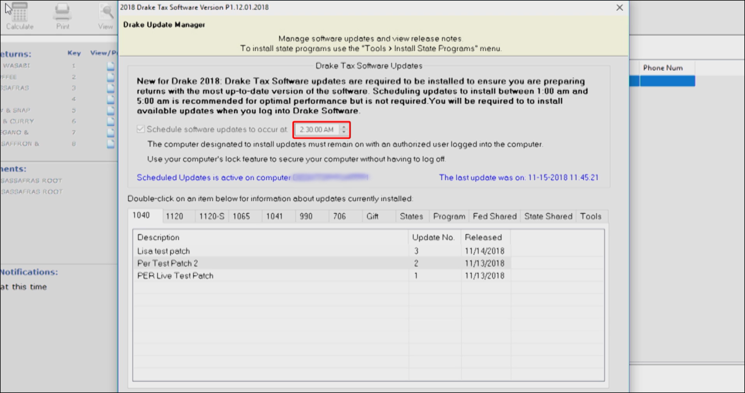Click the Description column header
This screenshot has width=745, height=393.
pyautogui.click(x=271, y=237)
